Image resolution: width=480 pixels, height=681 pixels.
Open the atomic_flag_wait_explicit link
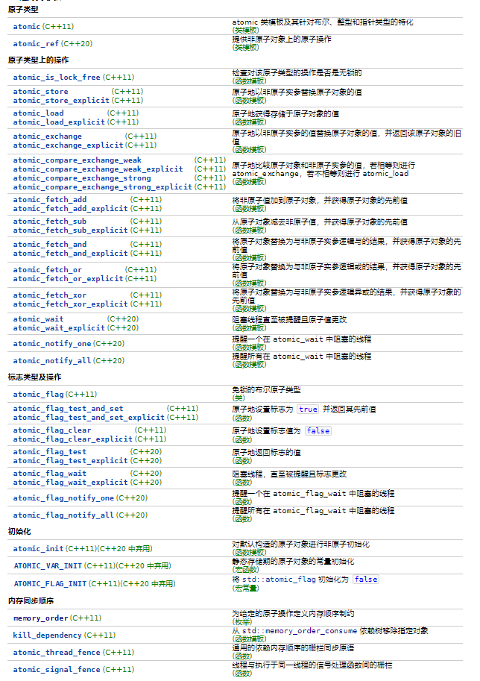pyautogui.click(x=70, y=483)
